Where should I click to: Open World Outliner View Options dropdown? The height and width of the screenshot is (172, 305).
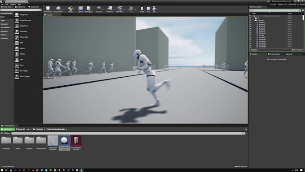[x=298, y=50]
